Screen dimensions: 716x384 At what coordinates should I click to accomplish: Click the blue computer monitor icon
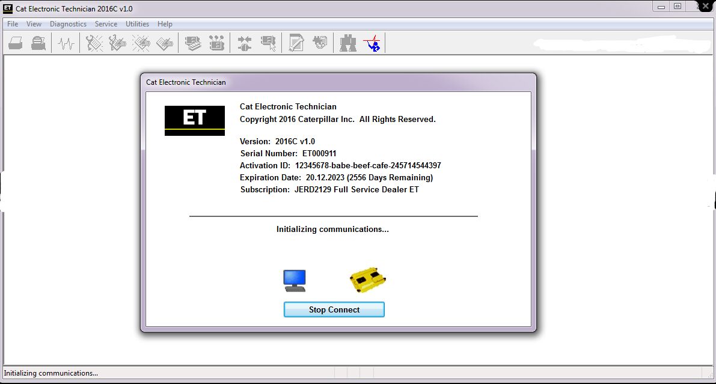coord(295,281)
